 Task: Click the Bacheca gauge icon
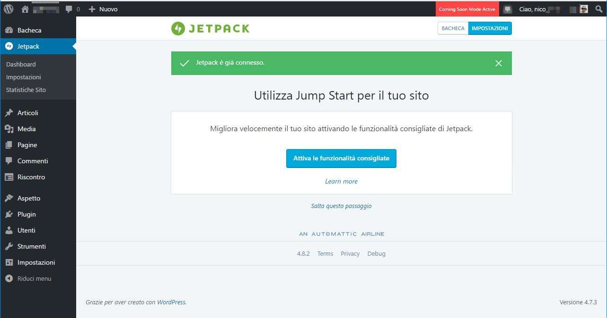click(9, 30)
